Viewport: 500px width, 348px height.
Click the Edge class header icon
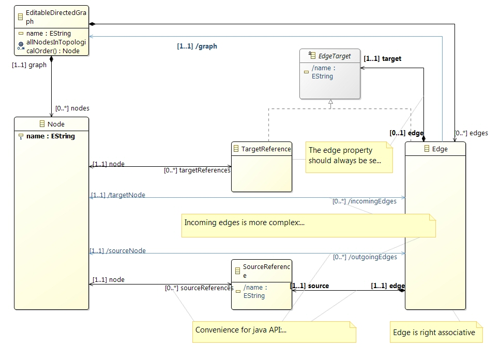tap(427, 149)
